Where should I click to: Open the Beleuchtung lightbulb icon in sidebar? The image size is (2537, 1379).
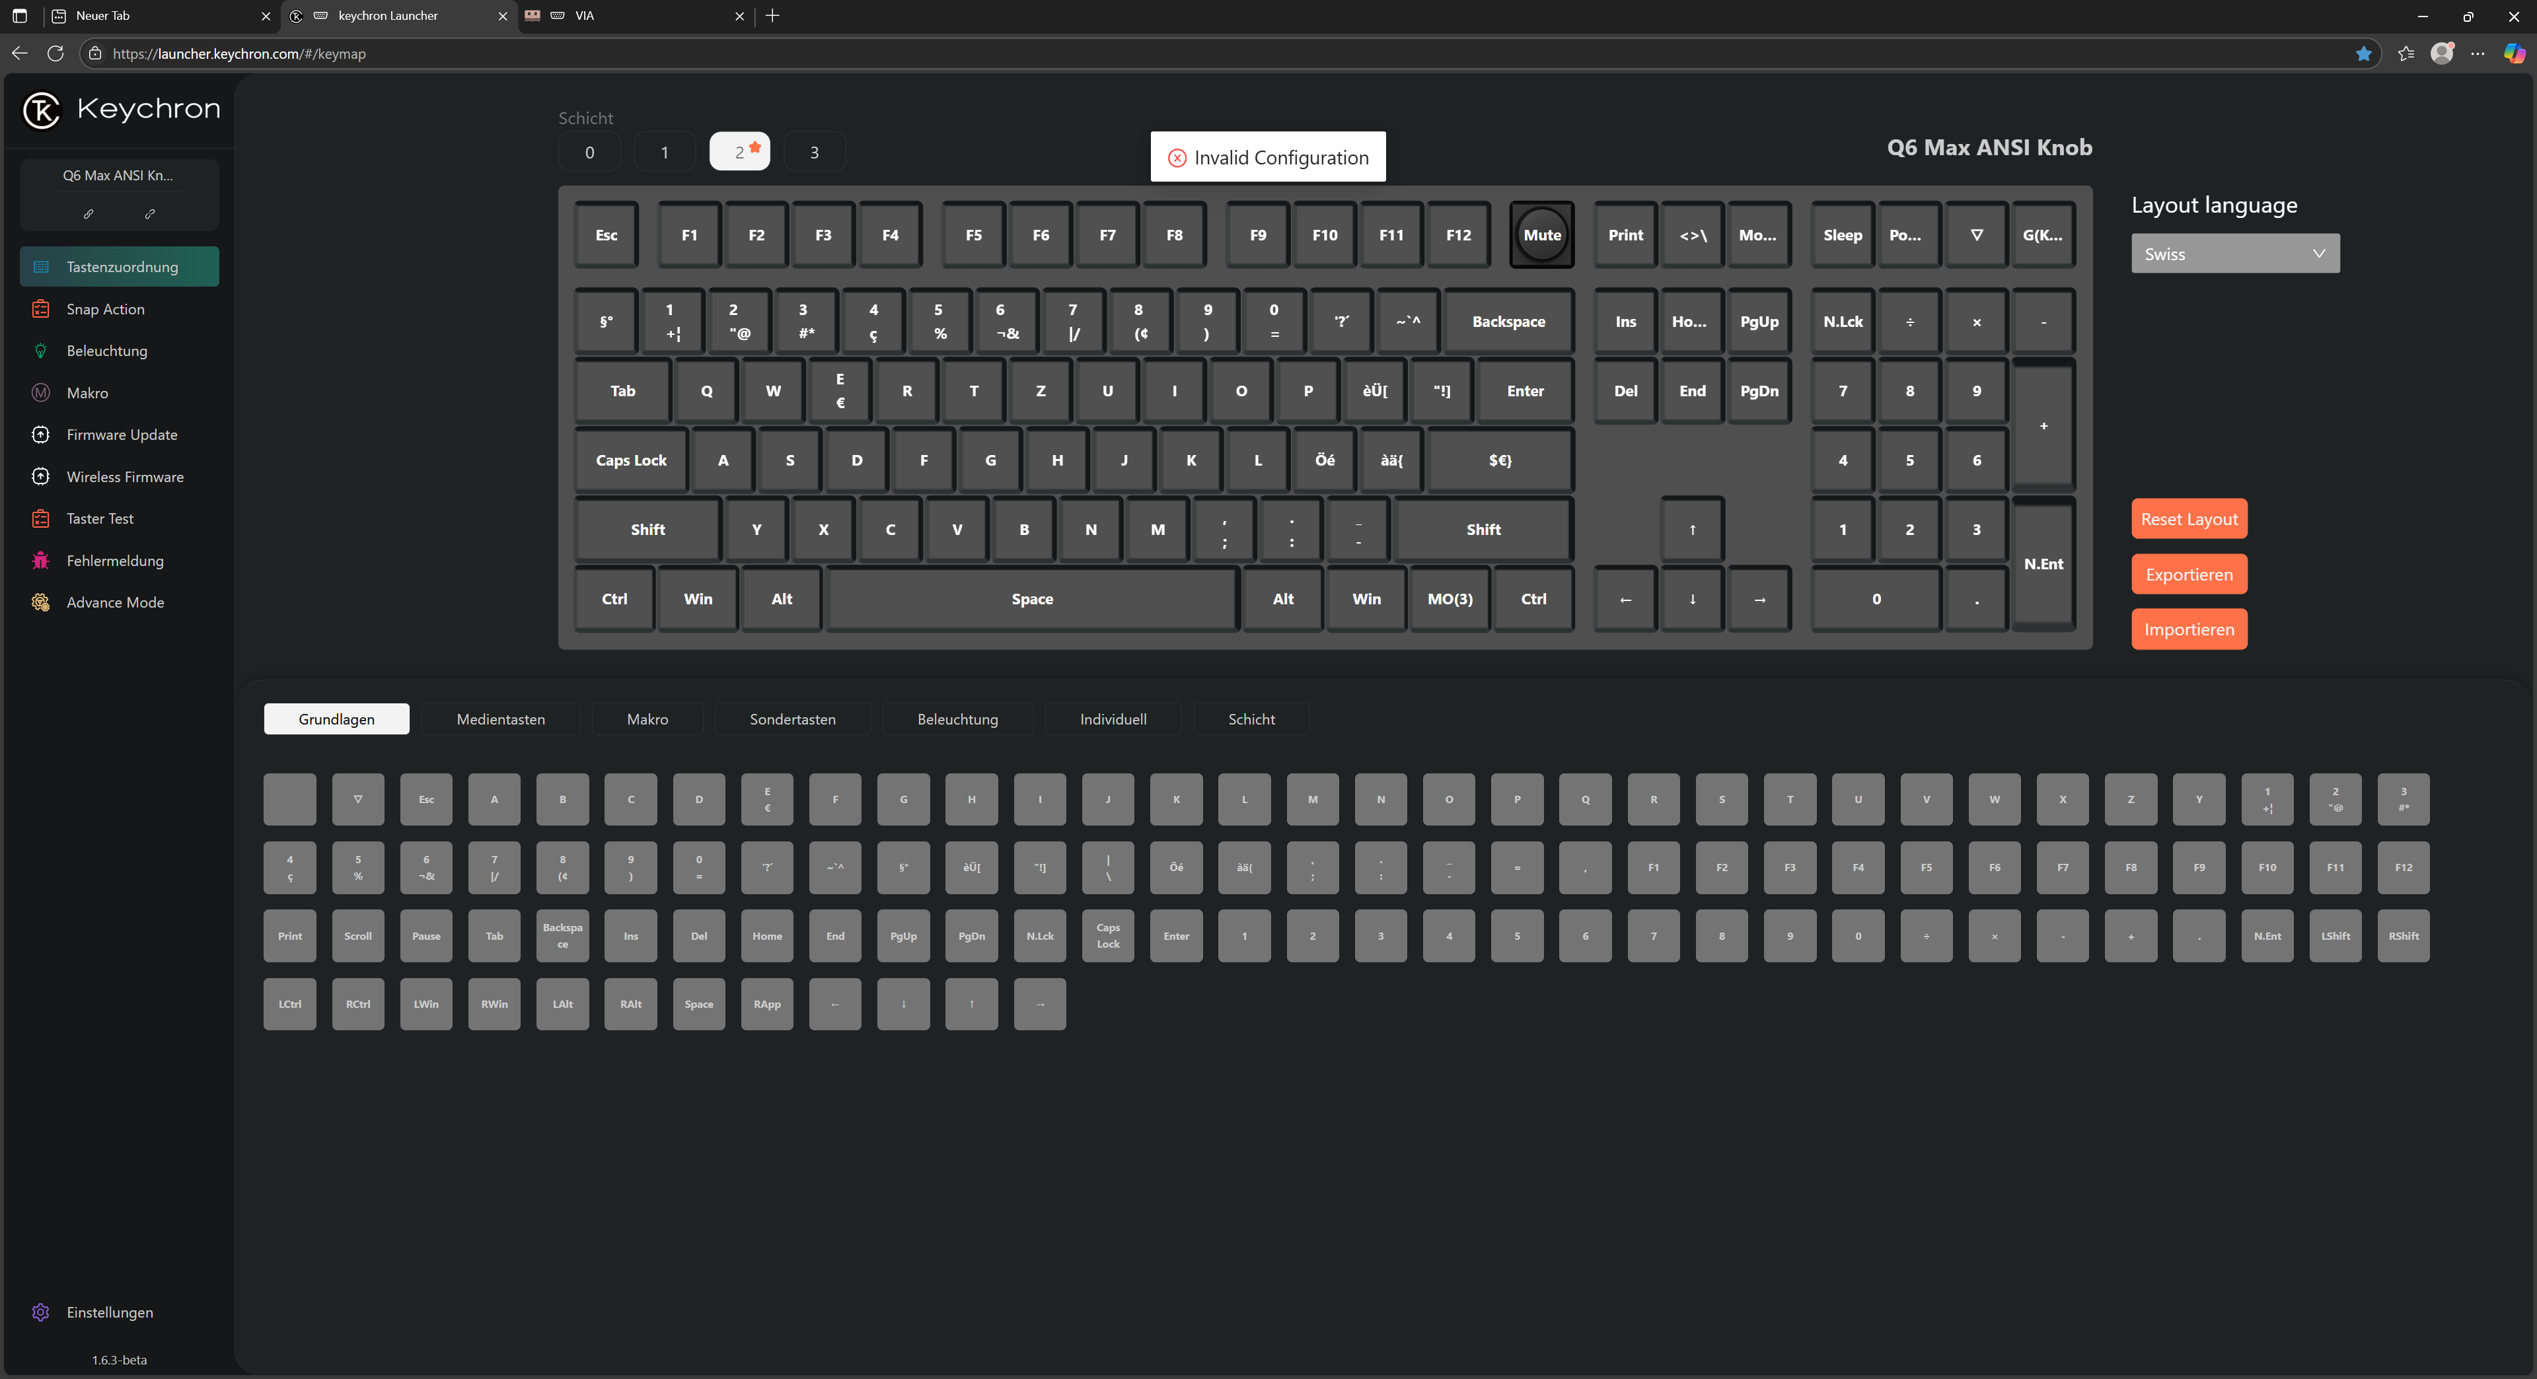tap(40, 351)
